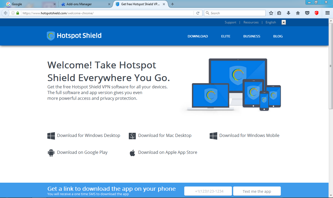333x198 pixels.
Task: Open a new tab with plus icon
Action: tap(172, 4)
